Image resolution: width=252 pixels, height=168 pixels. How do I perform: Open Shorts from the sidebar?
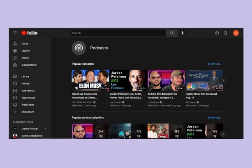25,58
